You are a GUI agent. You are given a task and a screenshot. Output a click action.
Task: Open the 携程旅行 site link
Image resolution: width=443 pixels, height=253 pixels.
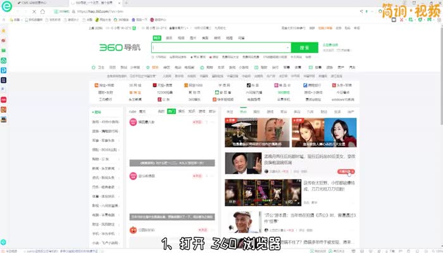pos(312,85)
